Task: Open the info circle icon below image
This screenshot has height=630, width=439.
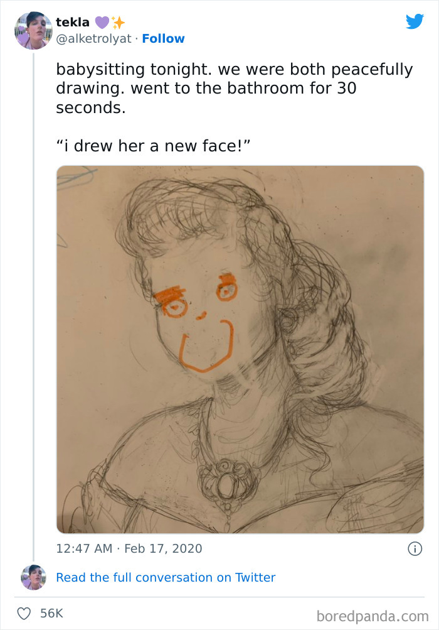Action: [x=415, y=549]
